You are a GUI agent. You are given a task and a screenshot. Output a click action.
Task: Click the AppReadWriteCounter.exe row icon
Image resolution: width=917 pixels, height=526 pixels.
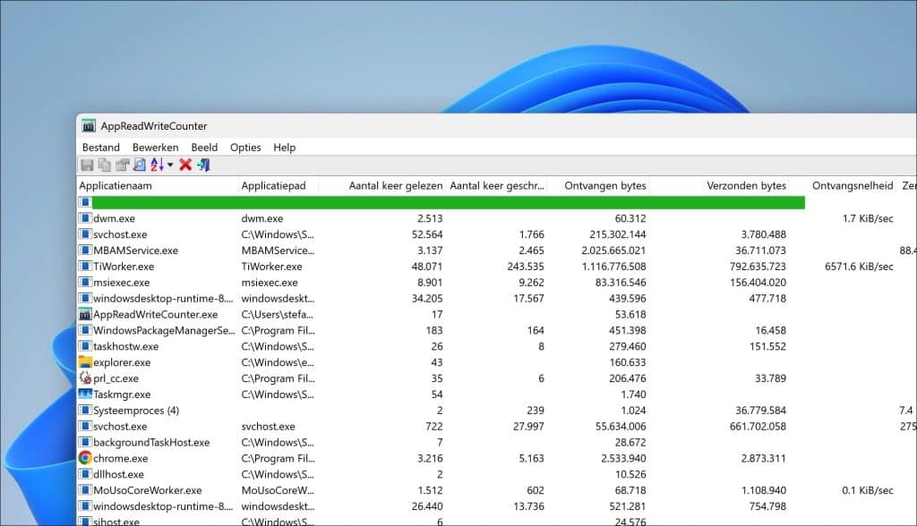click(x=85, y=314)
